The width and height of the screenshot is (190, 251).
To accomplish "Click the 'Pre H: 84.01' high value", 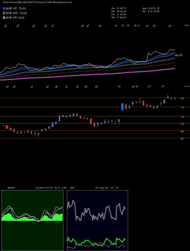I will point(119,11).
